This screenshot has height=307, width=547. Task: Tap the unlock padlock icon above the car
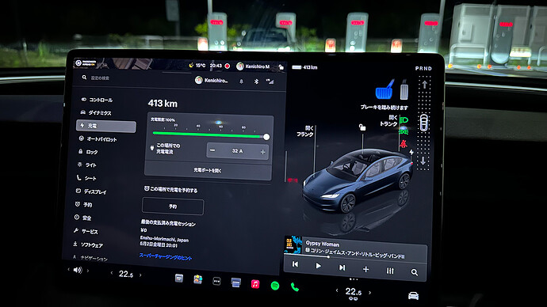(362, 127)
